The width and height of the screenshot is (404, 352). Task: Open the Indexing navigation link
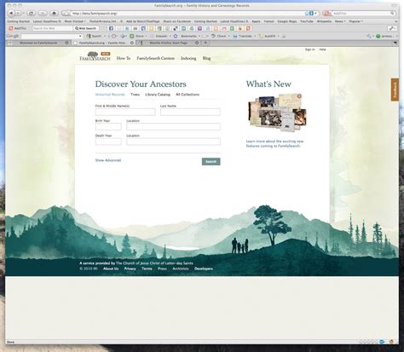point(188,58)
